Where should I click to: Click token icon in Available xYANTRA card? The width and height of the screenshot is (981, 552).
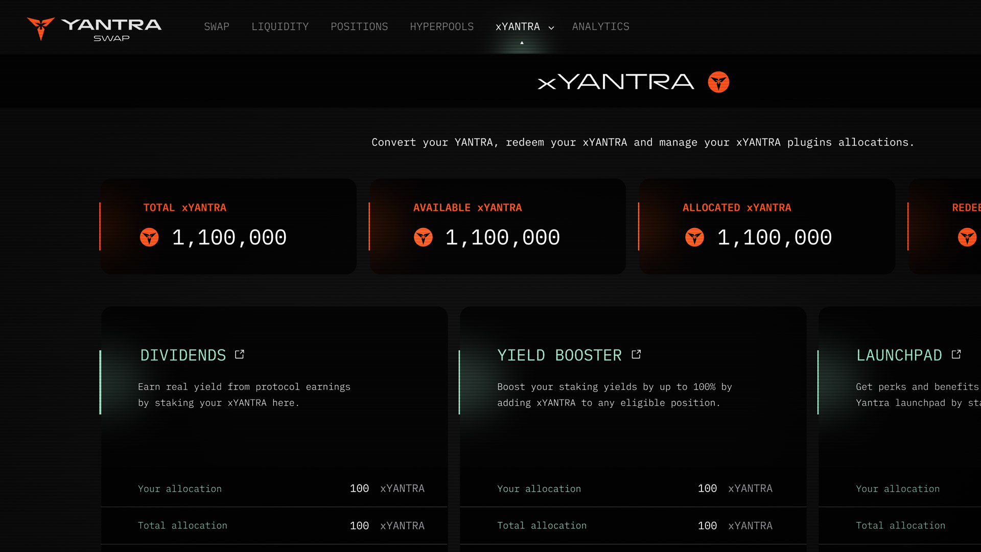pyautogui.click(x=423, y=237)
